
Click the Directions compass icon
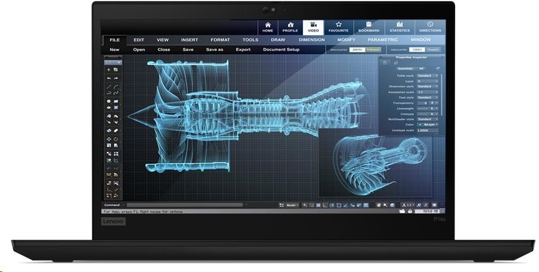click(x=430, y=26)
